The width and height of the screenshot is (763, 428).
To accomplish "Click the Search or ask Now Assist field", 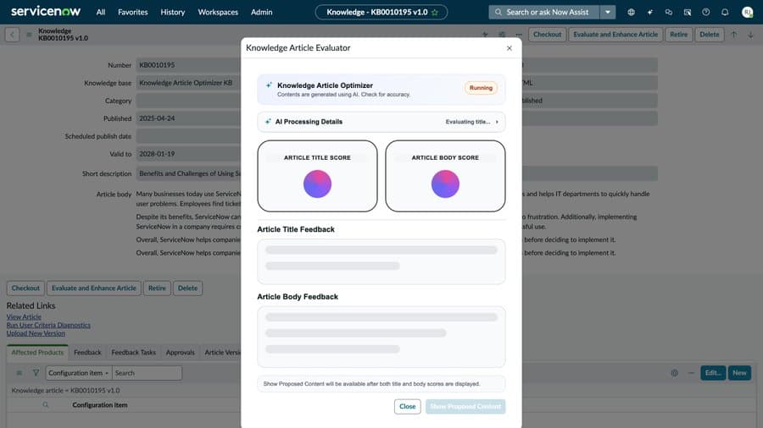I will pyautogui.click(x=544, y=12).
